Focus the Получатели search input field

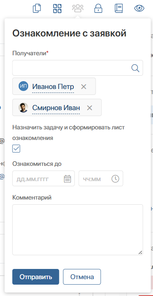click(x=78, y=68)
